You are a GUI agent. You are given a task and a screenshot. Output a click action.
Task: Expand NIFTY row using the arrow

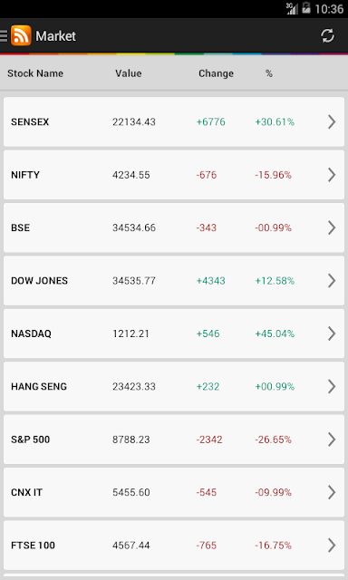[x=332, y=175]
